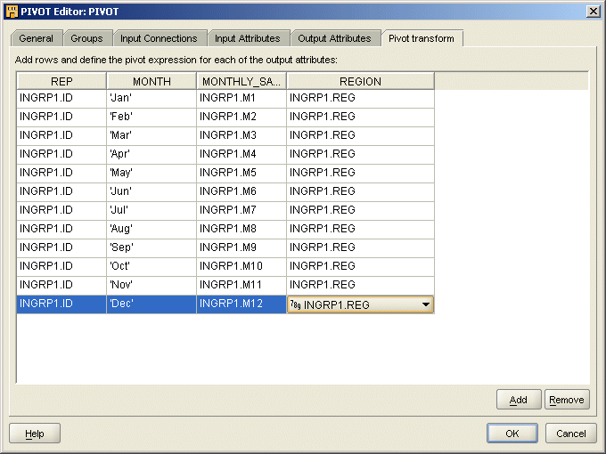The width and height of the screenshot is (606, 454).
Task: Select the 'Nov' month cell
Action: point(151,285)
